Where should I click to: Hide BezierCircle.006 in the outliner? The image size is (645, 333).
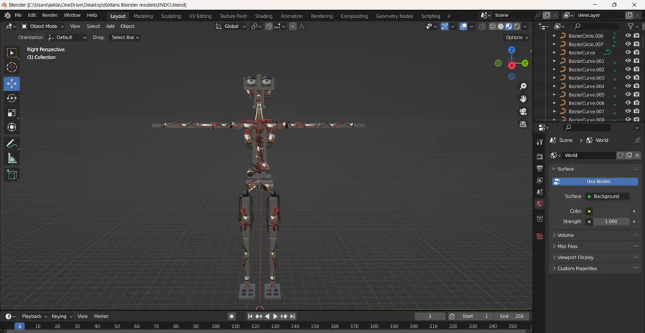(628, 36)
